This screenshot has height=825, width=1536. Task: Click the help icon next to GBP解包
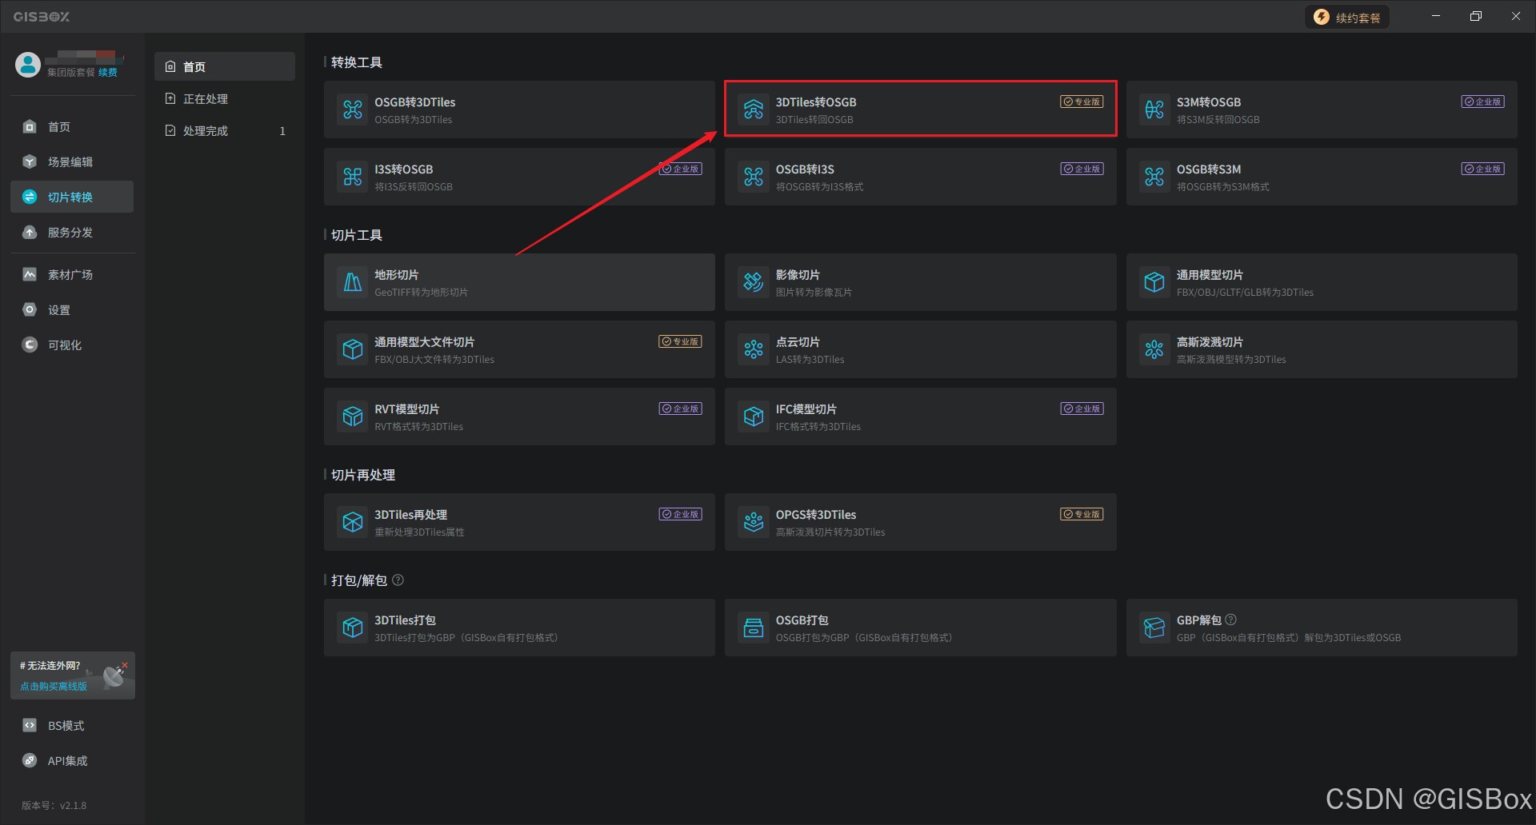coord(1231,620)
